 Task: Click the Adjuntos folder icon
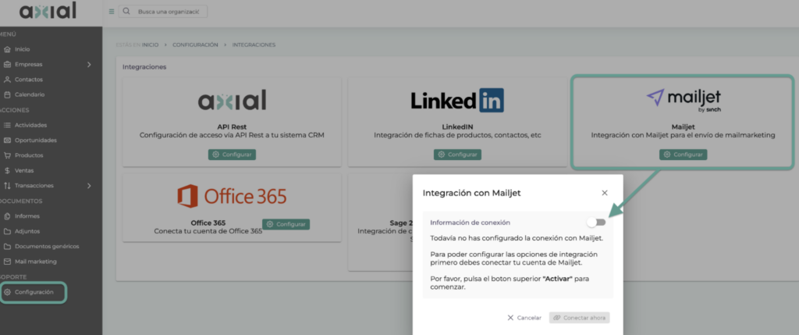pyautogui.click(x=7, y=231)
